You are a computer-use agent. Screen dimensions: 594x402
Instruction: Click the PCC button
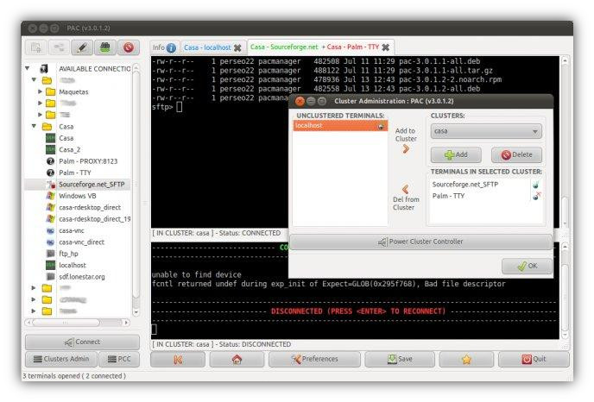(119, 359)
